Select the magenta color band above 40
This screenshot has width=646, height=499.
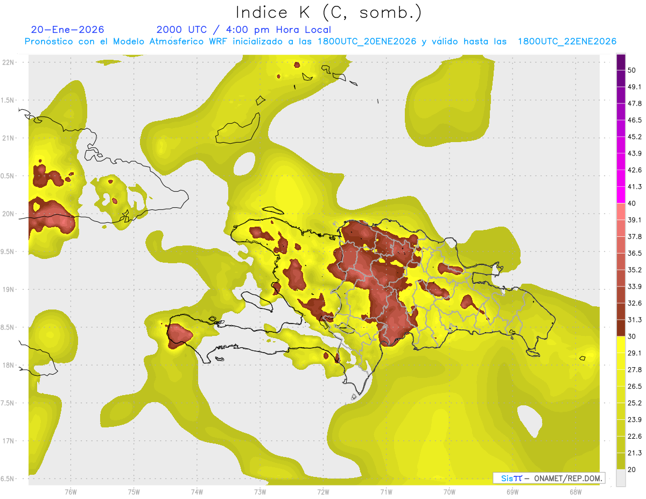tap(621, 195)
